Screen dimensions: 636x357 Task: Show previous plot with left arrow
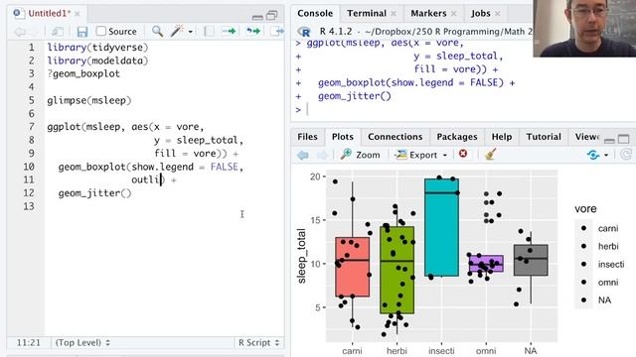click(303, 155)
